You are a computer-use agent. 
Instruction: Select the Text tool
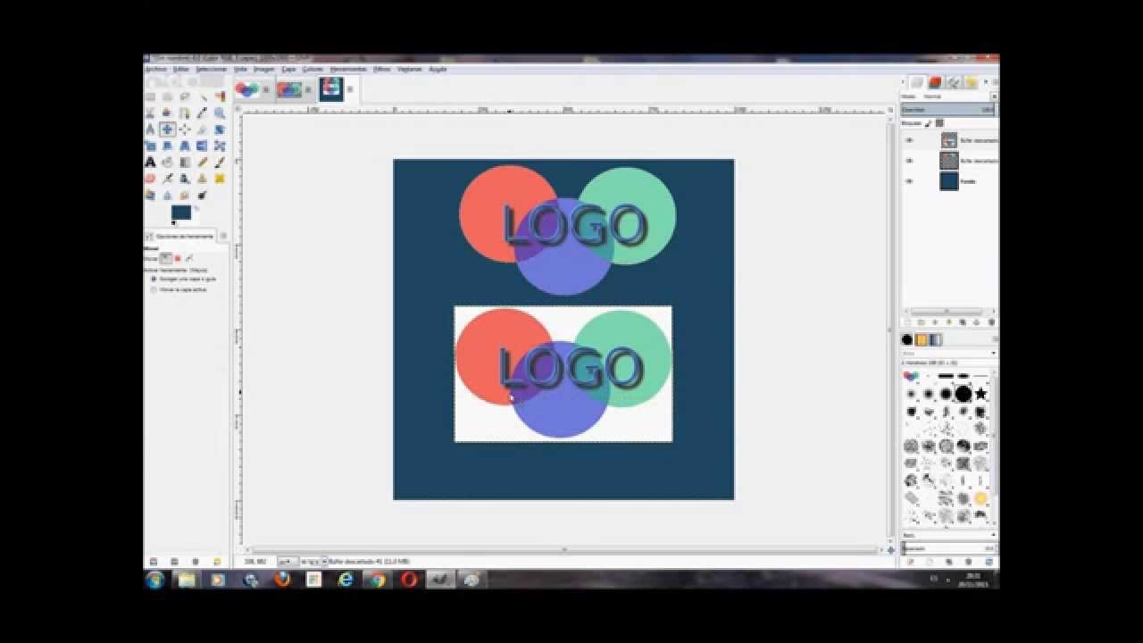click(150, 163)
